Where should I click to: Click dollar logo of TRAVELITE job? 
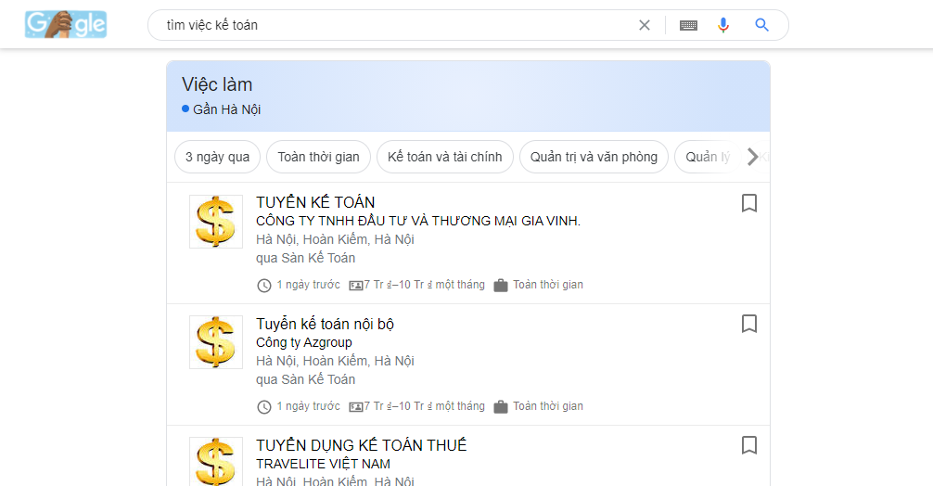pyautogui.click(x=215, y=462)
